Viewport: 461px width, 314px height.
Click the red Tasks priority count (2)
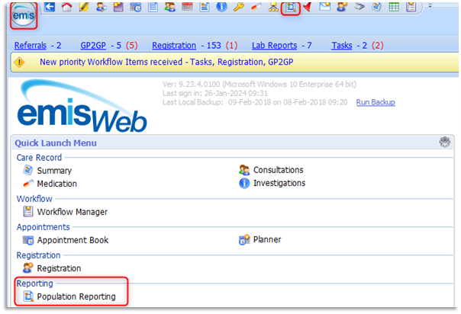(378, 46)
